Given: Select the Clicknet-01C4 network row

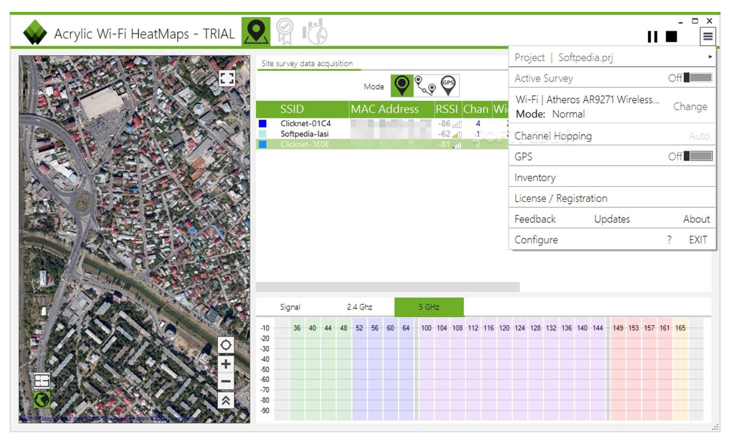Looking at the screenshot, I should 382,123.
